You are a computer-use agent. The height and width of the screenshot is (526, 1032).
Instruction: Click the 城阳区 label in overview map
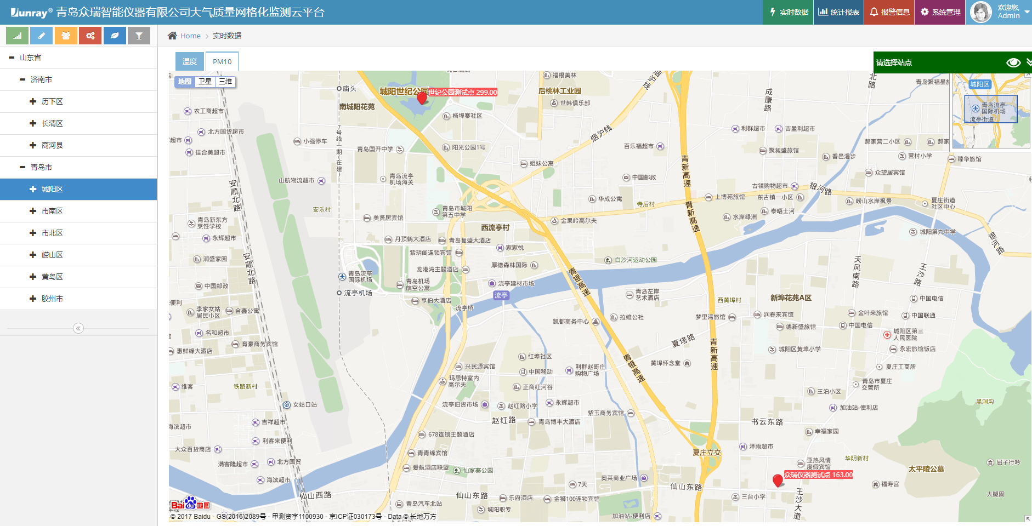[979, 84]
